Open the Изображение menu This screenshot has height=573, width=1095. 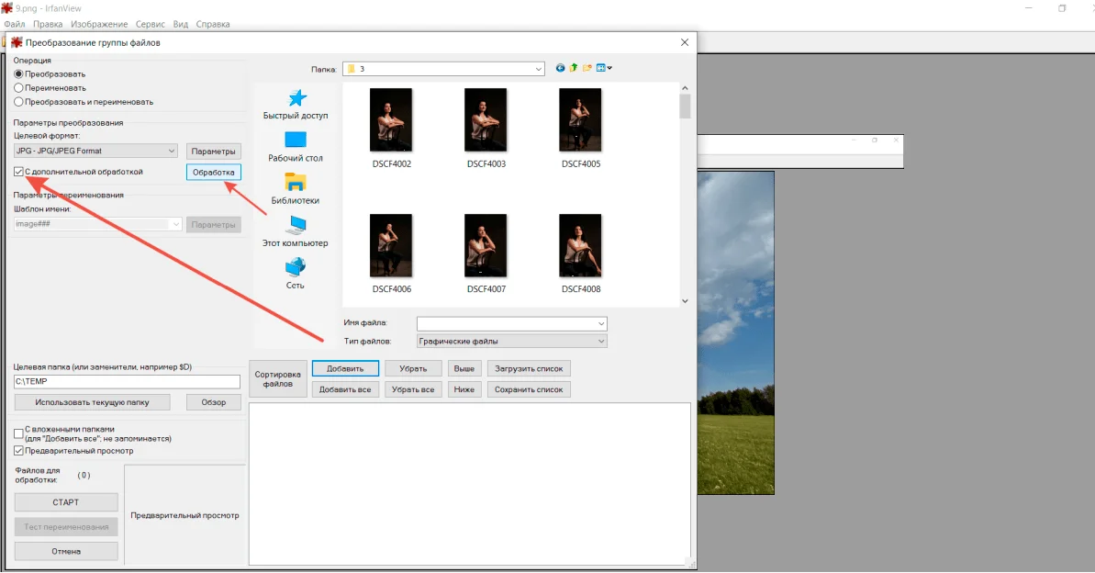pos(99,24)
